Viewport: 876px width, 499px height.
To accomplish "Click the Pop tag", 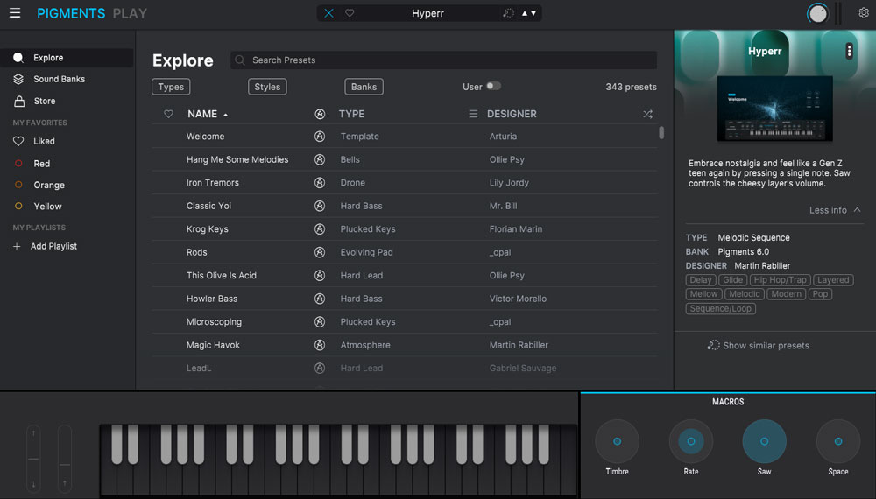I will [820, 294].
